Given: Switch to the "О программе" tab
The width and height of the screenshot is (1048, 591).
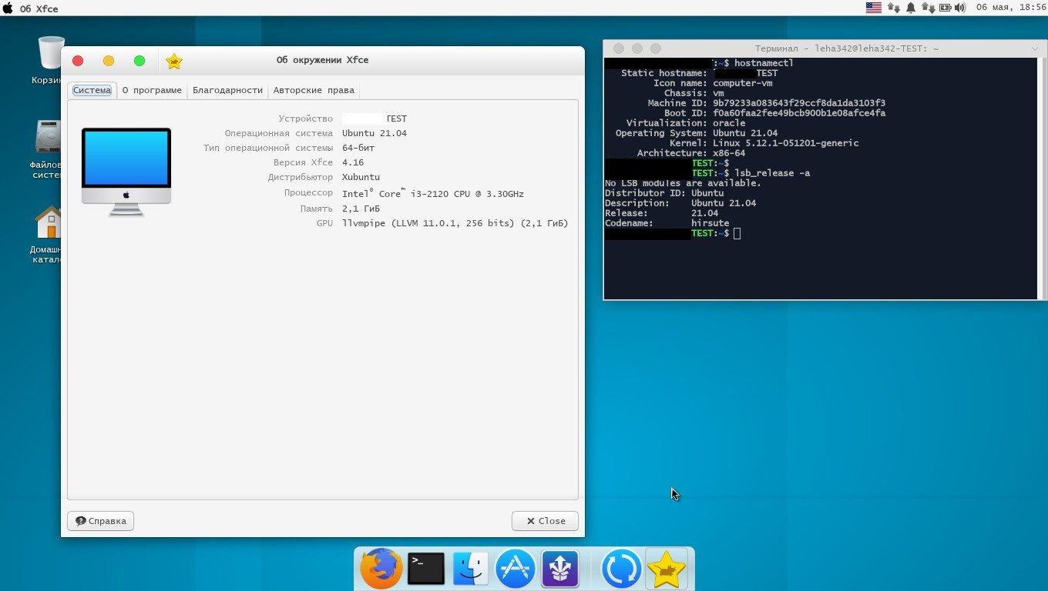Looking at the screenshot, I should (x=152, y=90).
